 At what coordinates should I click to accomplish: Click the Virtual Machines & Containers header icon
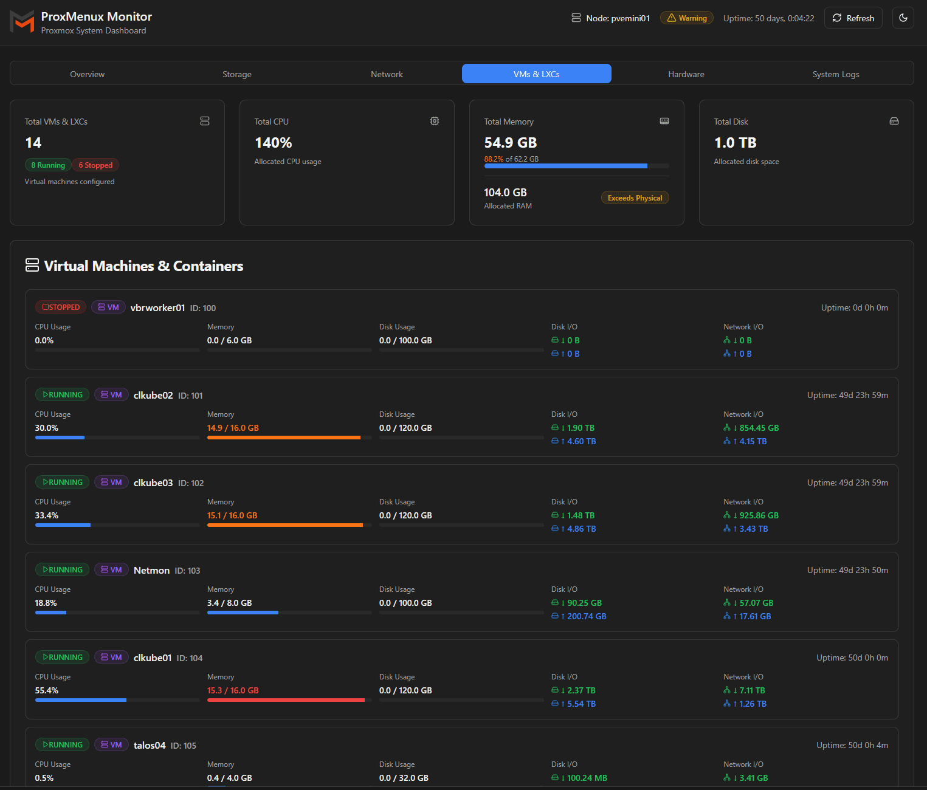tap(32, 264)
